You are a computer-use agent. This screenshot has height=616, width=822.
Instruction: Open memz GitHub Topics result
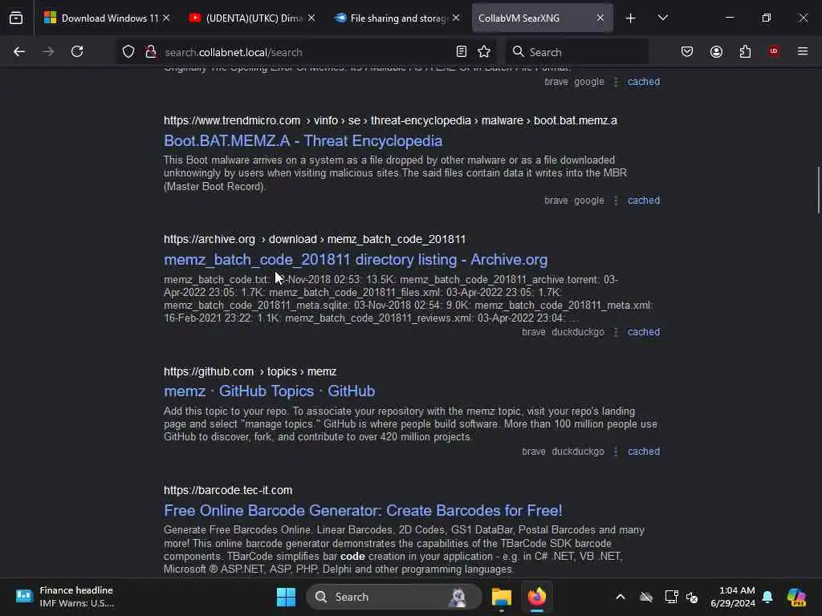click(269, 391)
